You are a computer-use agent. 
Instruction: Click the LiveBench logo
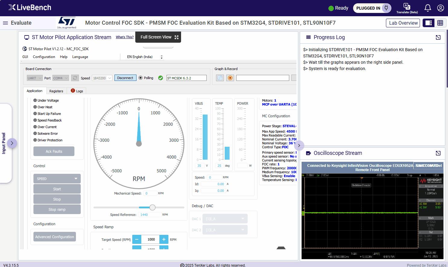point(30,8)
